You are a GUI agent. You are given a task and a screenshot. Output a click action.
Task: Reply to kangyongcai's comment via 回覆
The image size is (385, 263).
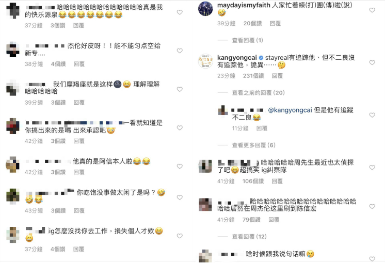[x=277, y=76]
